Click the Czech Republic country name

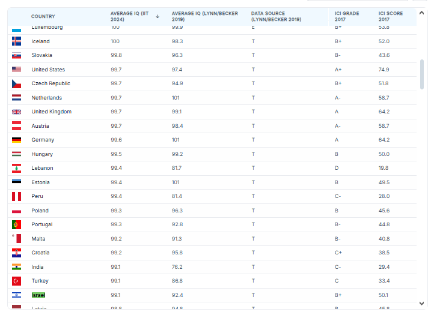tap(50, 83)
